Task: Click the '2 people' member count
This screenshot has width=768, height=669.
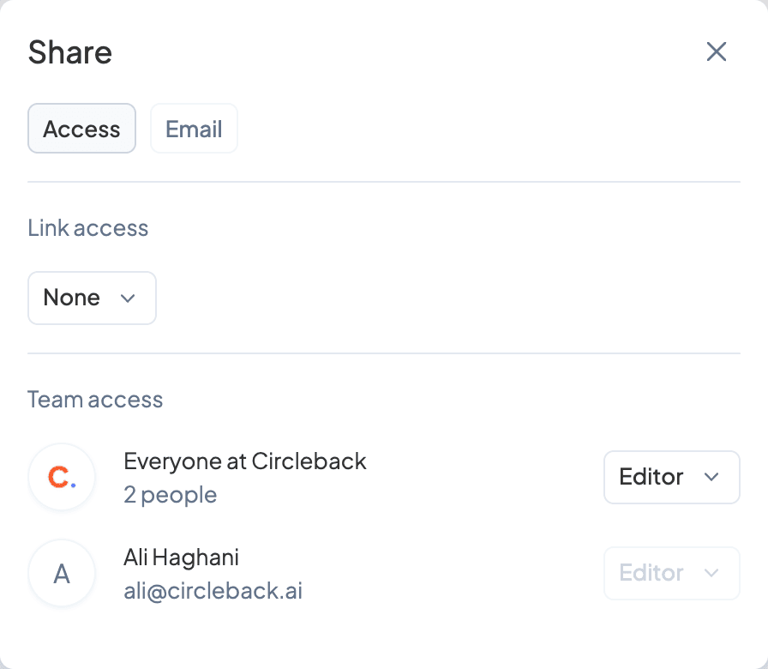Action: point(170,495)
